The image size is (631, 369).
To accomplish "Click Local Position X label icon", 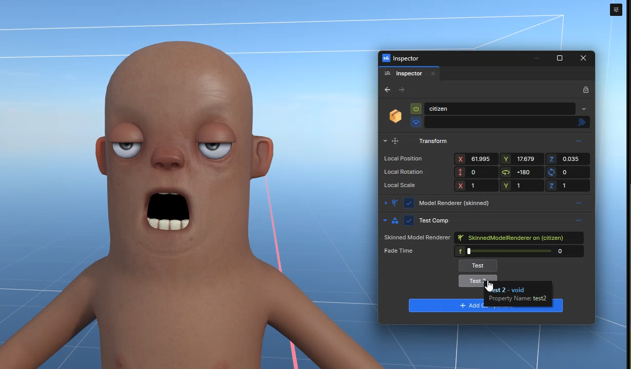I will (x=460, y=159).
